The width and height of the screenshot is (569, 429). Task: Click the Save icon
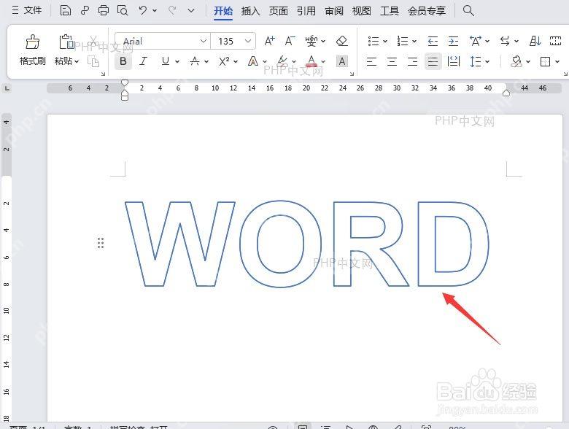point(66,10)
